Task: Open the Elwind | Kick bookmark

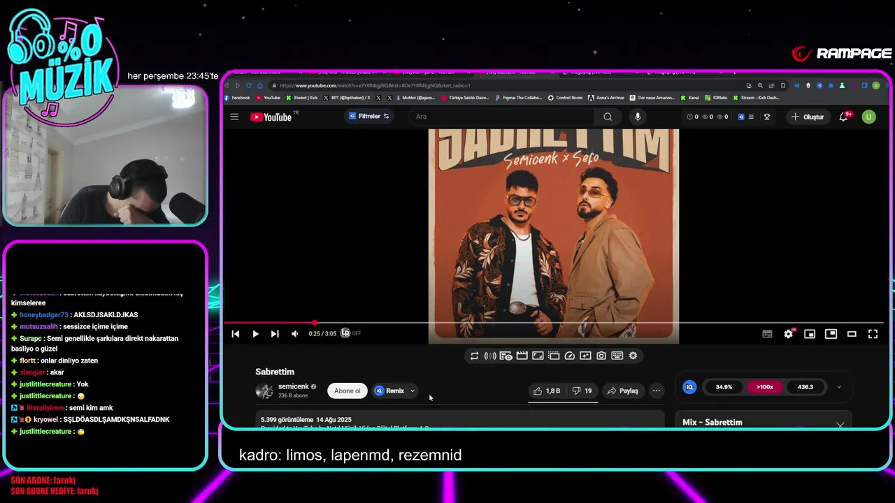Action: coord(301,98)
